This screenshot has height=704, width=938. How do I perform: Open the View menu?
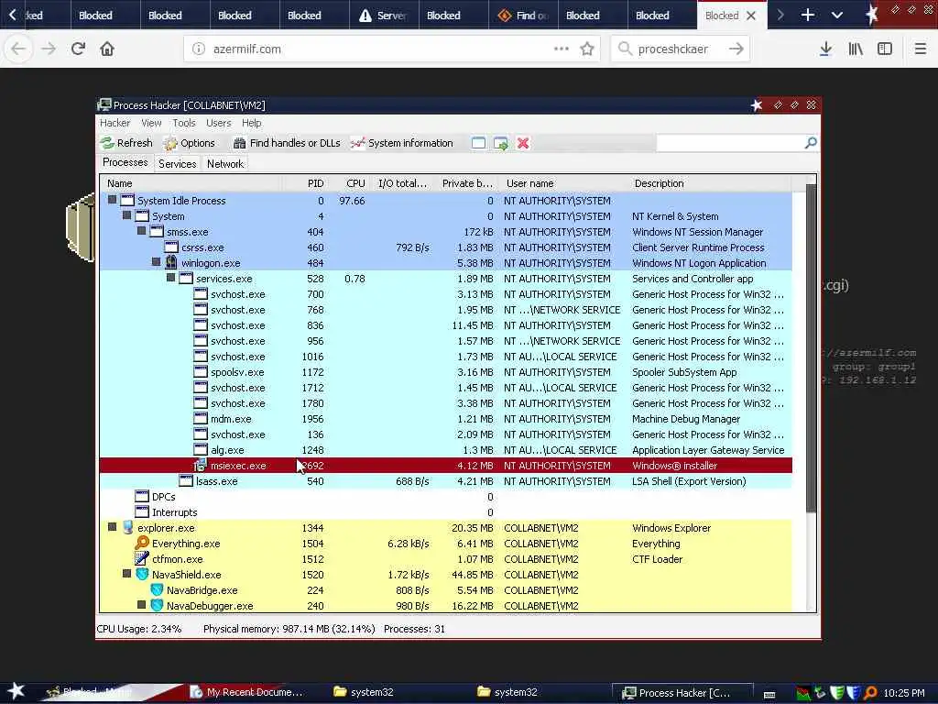151,123
